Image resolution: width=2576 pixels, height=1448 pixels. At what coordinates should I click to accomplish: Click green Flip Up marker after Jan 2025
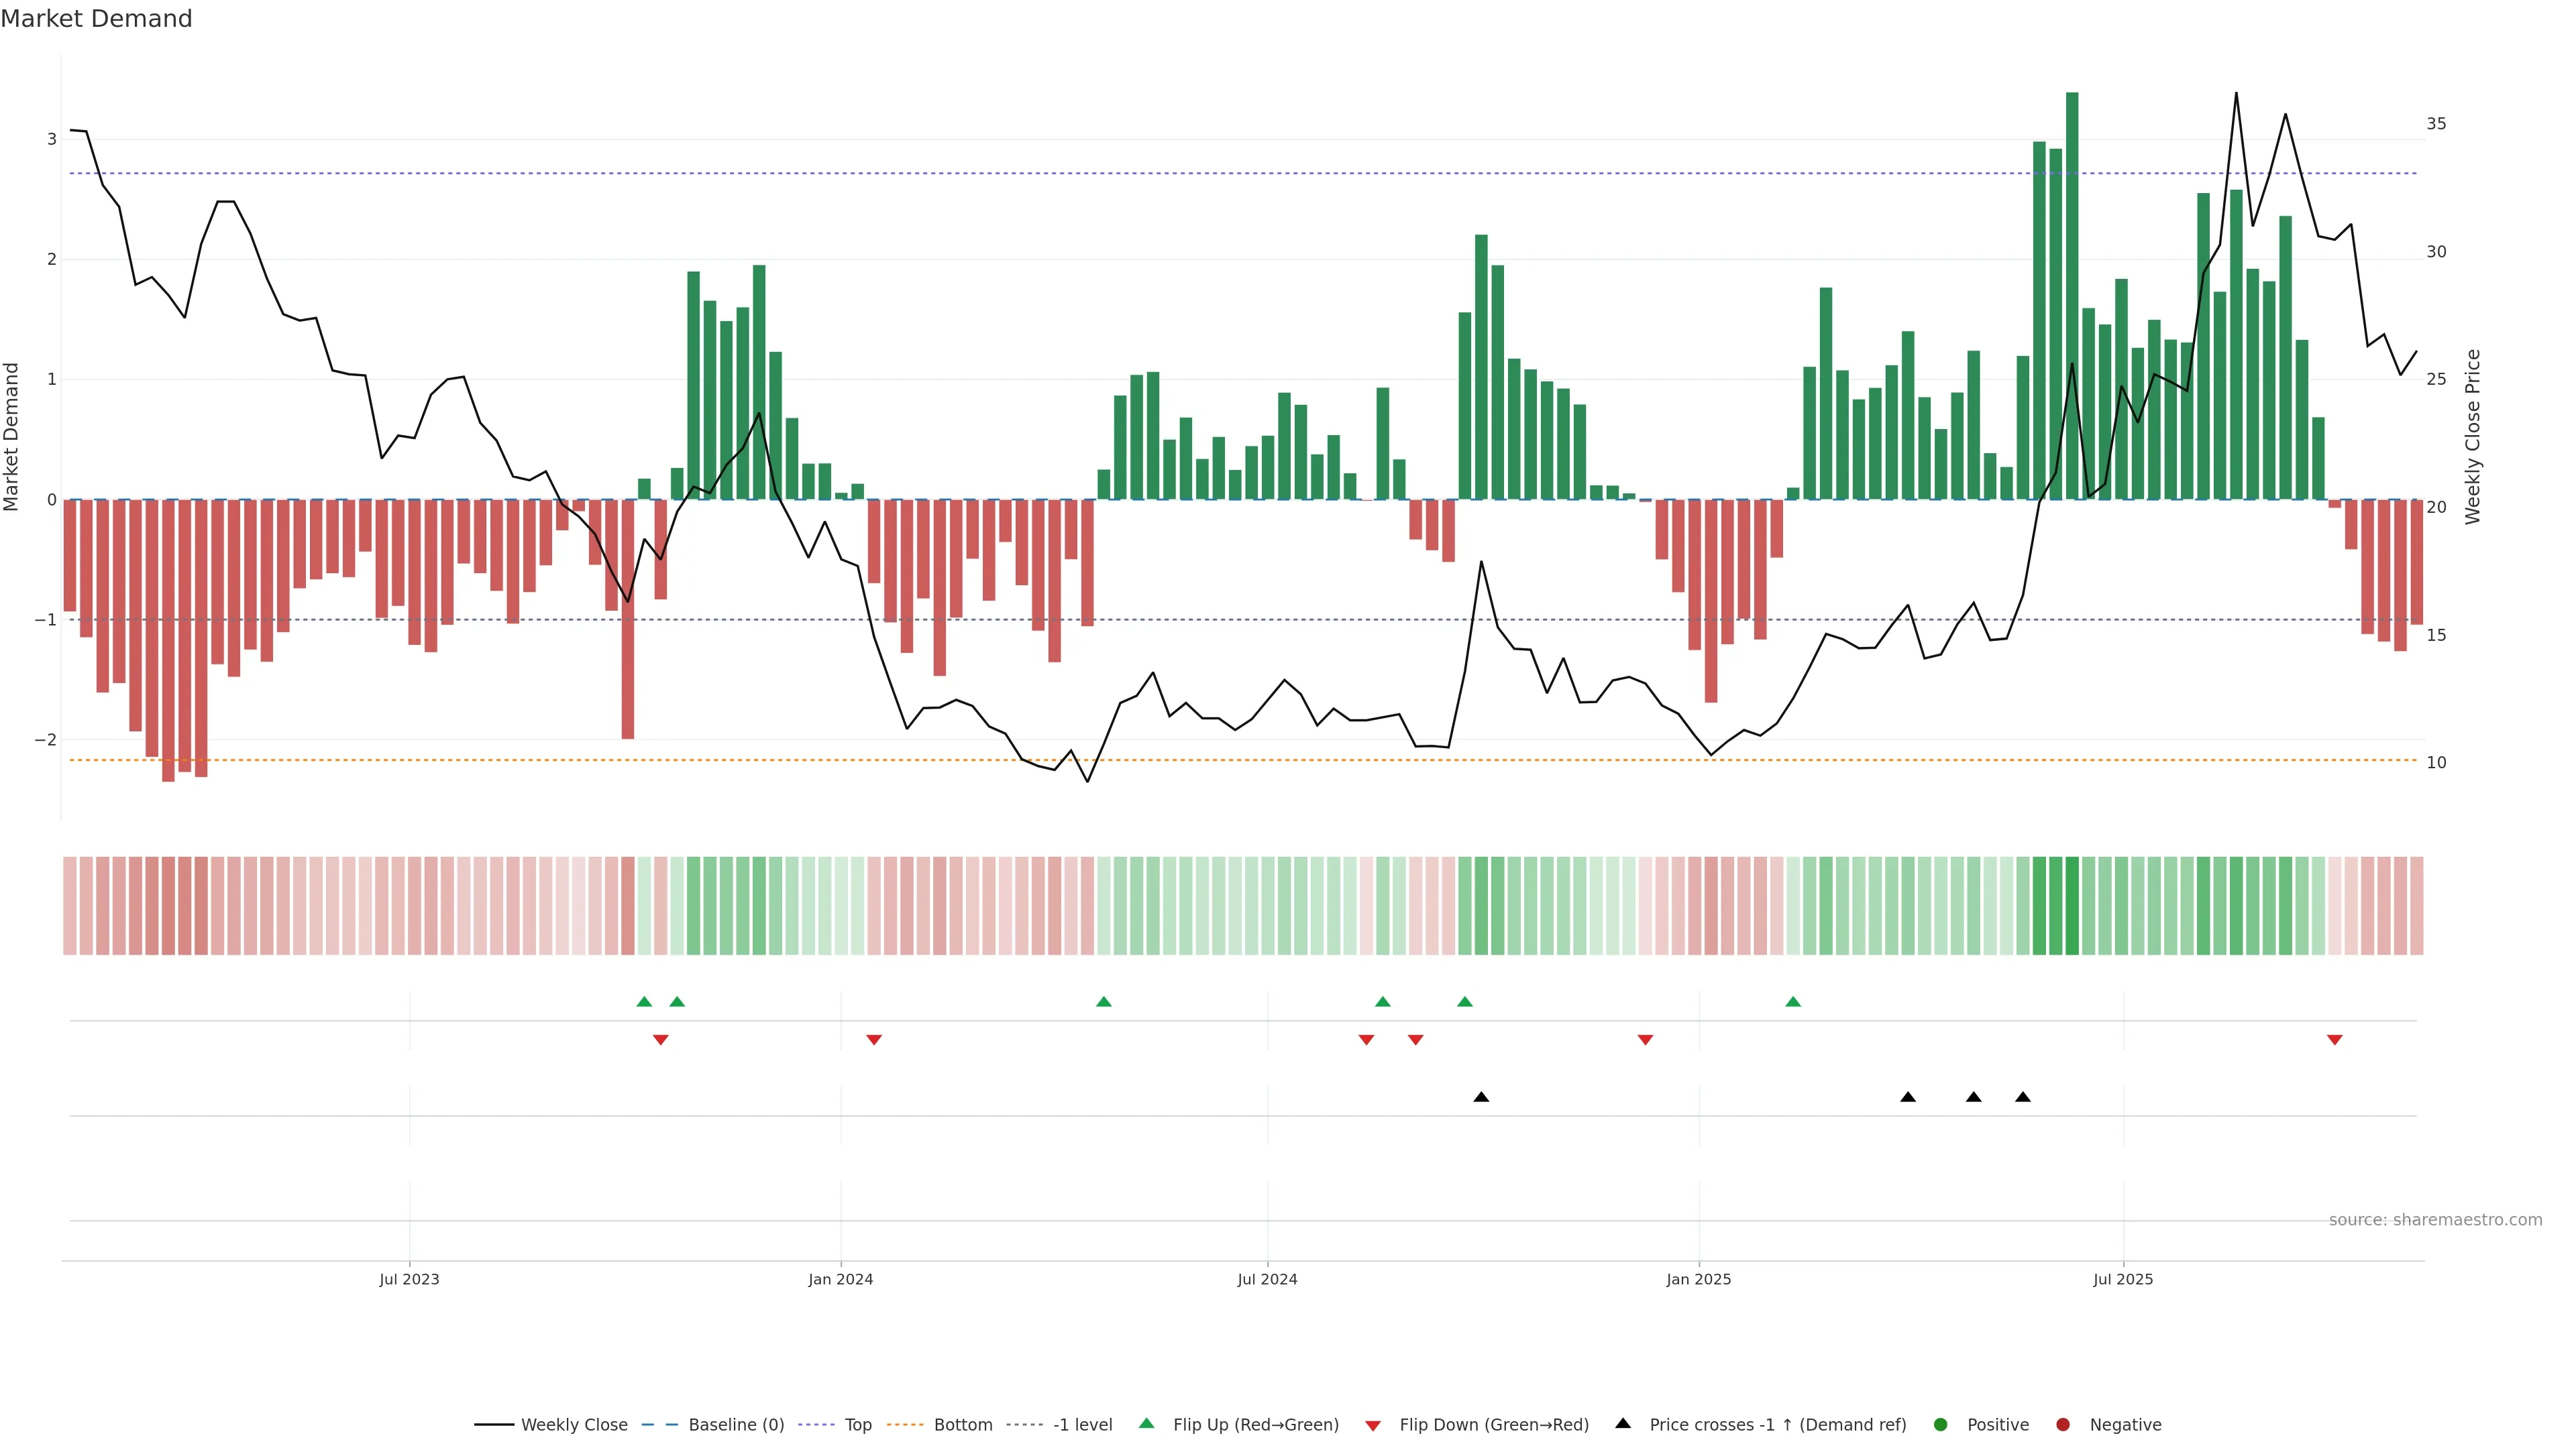(x=1793, y=1002)
